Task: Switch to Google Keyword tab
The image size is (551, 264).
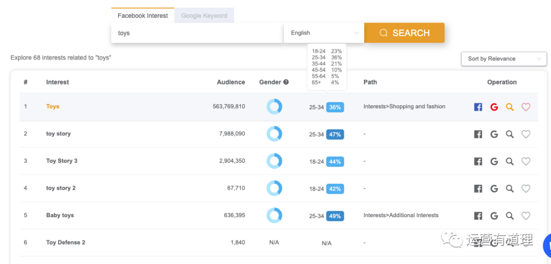Action: click(204, 16)
